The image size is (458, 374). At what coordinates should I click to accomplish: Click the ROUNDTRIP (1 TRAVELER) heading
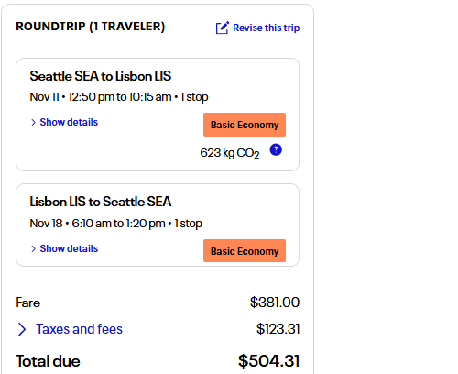[91, 27]
